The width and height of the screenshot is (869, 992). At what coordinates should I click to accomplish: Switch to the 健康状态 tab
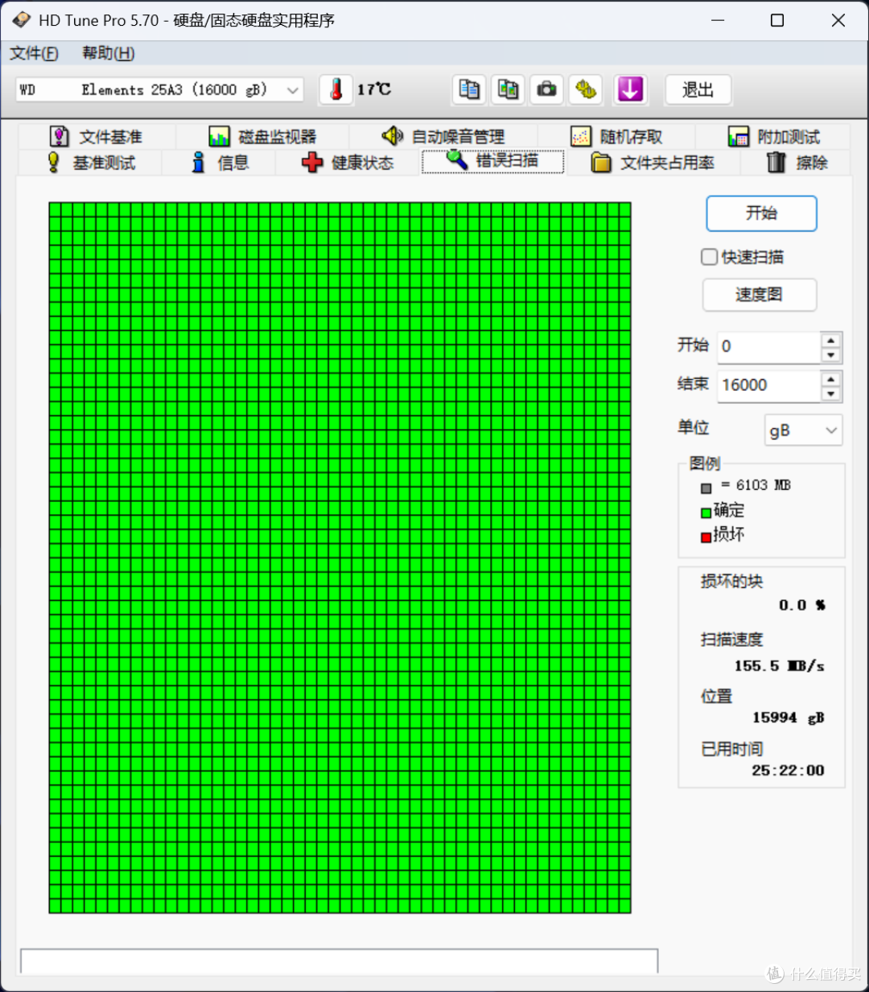pos(348,163)
